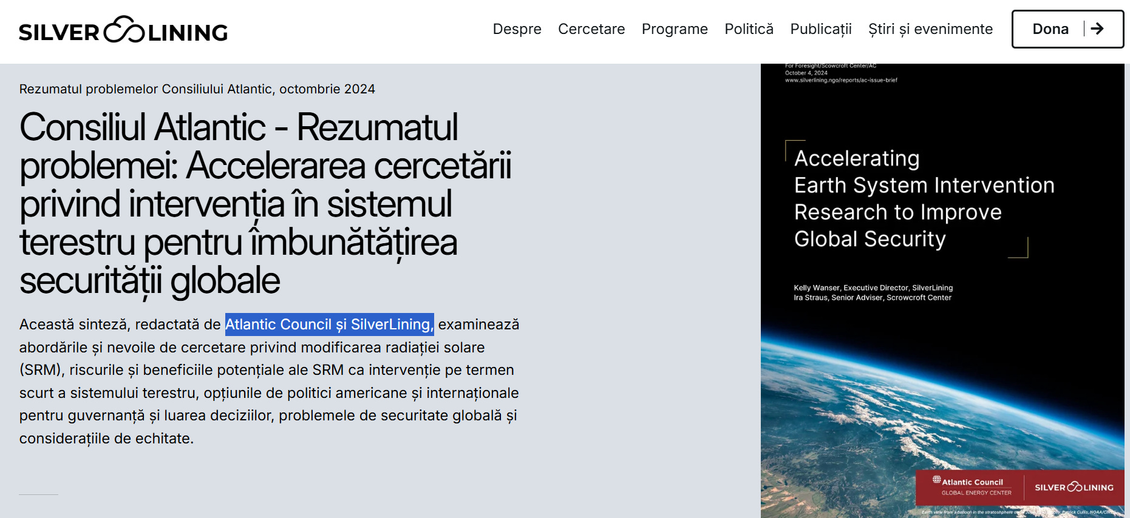
Task: Click highlighted text Atlantic Council și SilverLining
Action: point(329,325)
